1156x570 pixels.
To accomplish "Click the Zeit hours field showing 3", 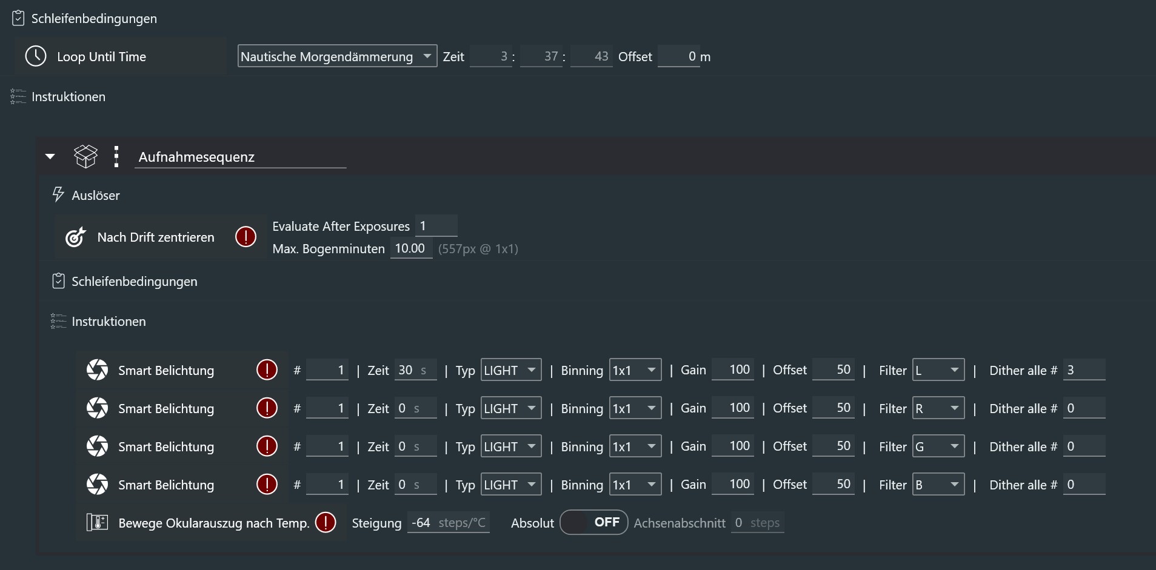I will click(491, 56).
